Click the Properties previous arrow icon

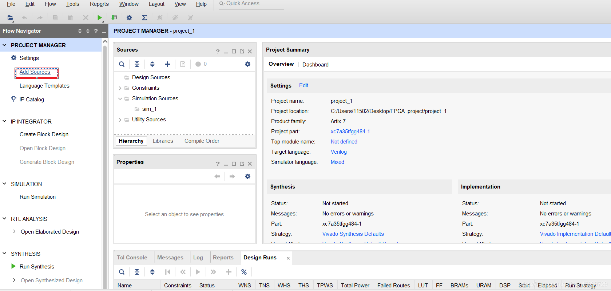coord(217,177)
